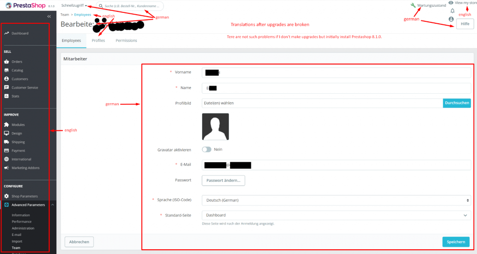Click the search magnifier icon
The width and height of the screenshot is (477, 254).
(x=101, y=6)
